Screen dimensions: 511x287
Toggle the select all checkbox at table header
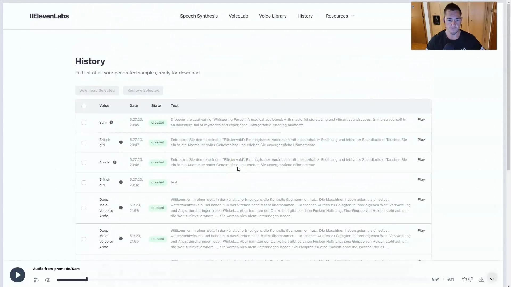(x=84, y=106)
